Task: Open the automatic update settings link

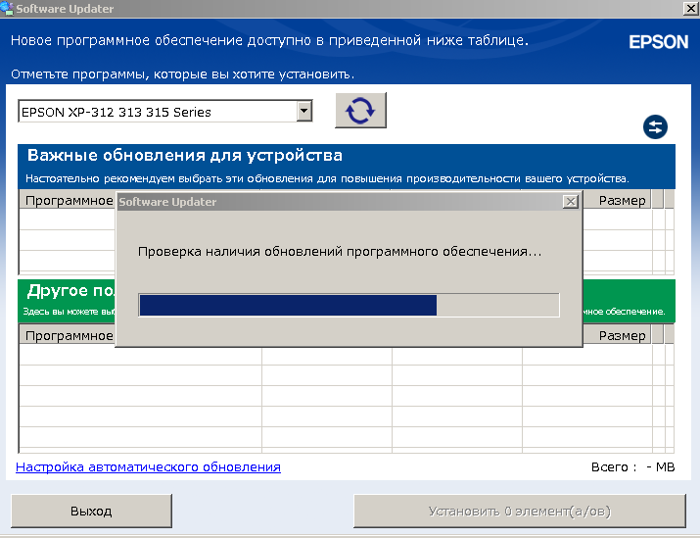Action: click(148, 466)
